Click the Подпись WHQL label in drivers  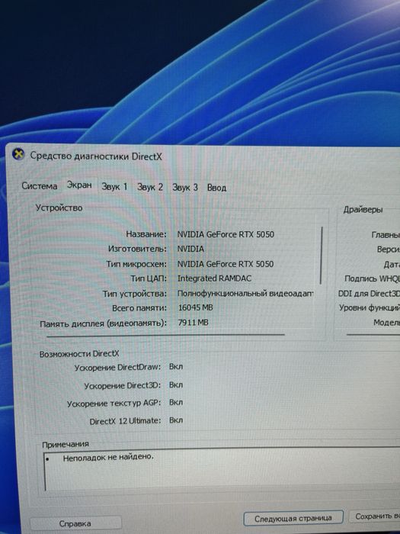click(x=372, y=278)
